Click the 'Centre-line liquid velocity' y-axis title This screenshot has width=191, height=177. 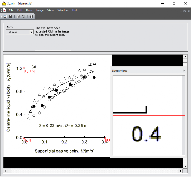point(8,97)
